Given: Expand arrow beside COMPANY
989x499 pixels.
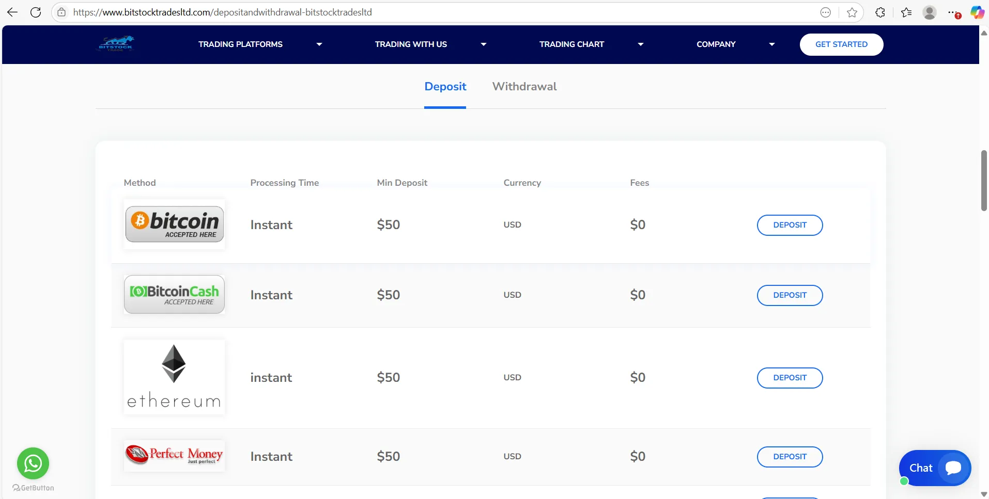Looking at the screenshot, I should 772,44.
